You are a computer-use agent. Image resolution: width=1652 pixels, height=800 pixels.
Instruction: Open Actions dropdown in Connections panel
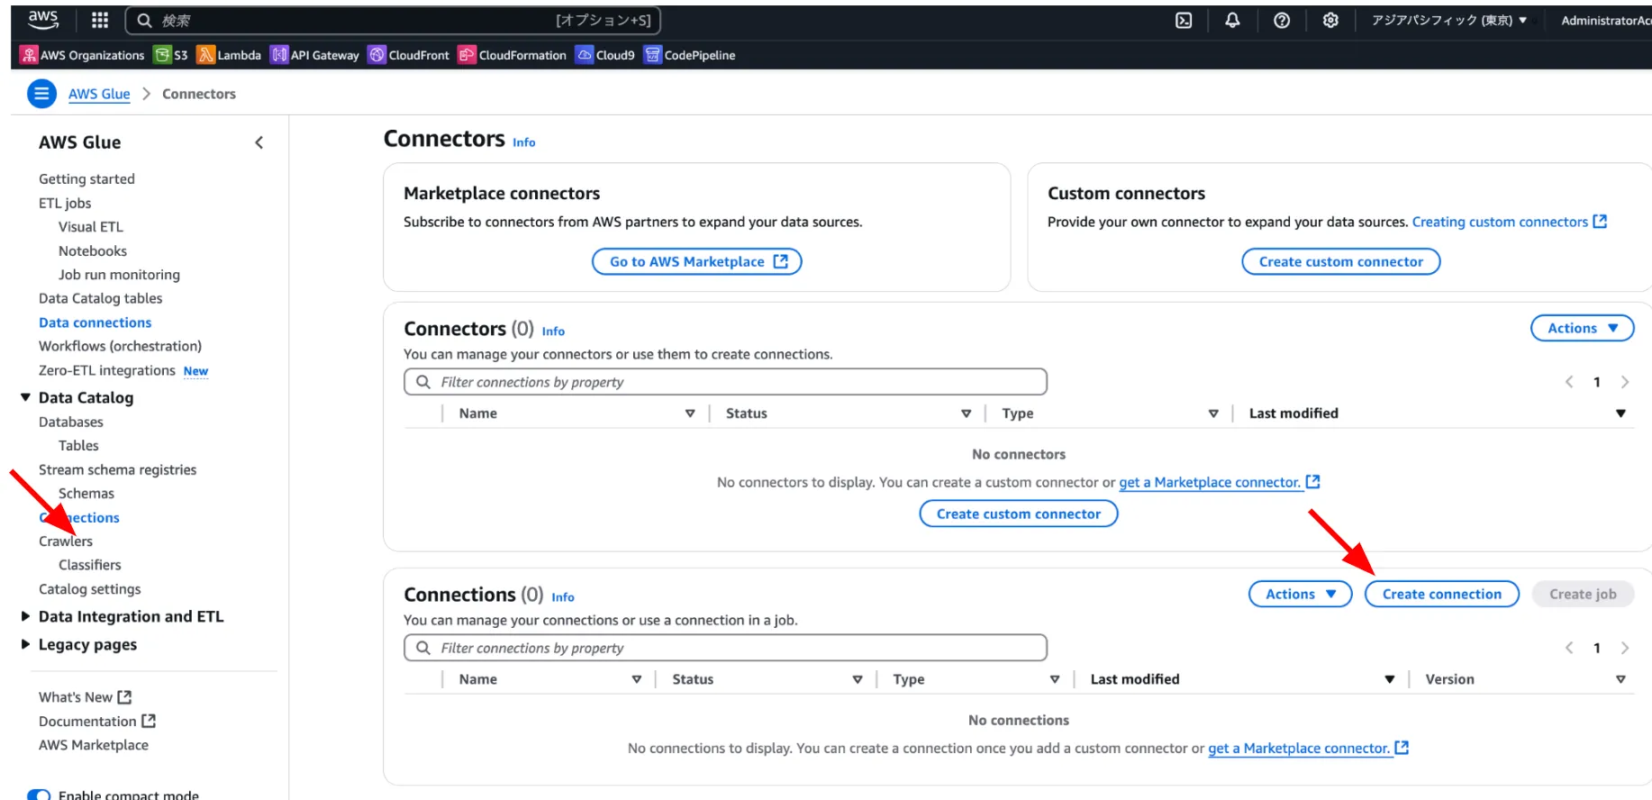tap(1299, 594)
